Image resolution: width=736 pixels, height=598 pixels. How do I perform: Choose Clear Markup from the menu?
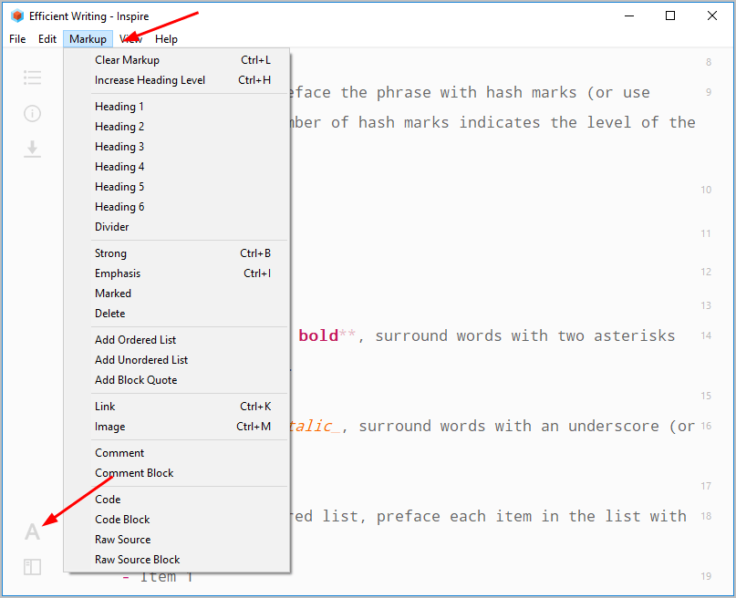tap(177, 60)
